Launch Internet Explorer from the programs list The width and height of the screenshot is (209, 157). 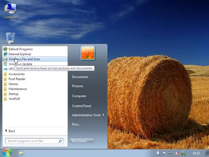point(35,54)
